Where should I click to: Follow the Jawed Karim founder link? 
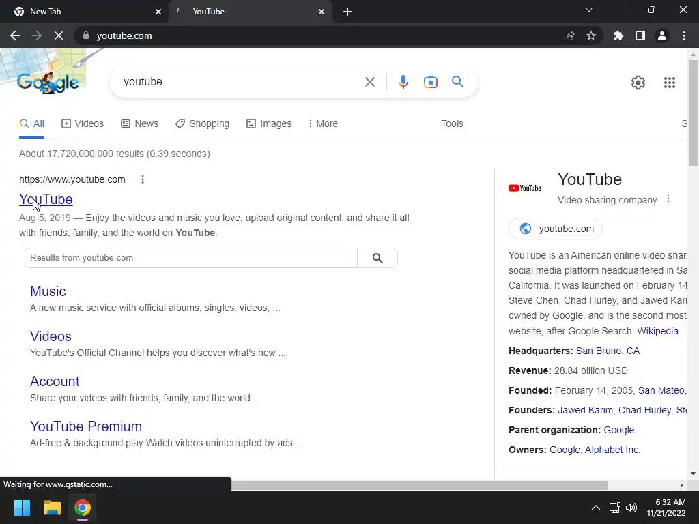click(585, 410)
